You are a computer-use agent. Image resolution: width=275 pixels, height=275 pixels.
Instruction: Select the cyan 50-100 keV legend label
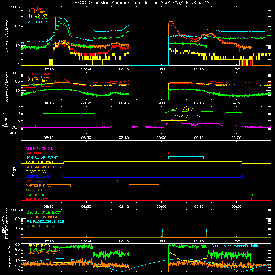(x=39, y=22)
